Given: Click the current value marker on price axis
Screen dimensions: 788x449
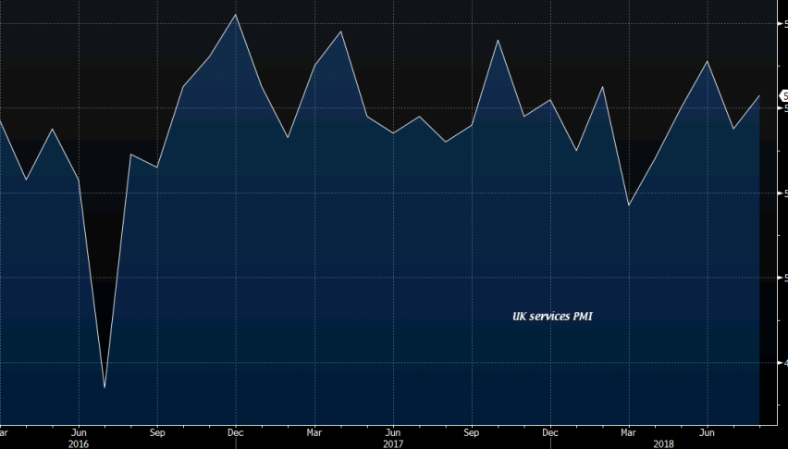Looking at the screenshot, I should tap(783, 95).
